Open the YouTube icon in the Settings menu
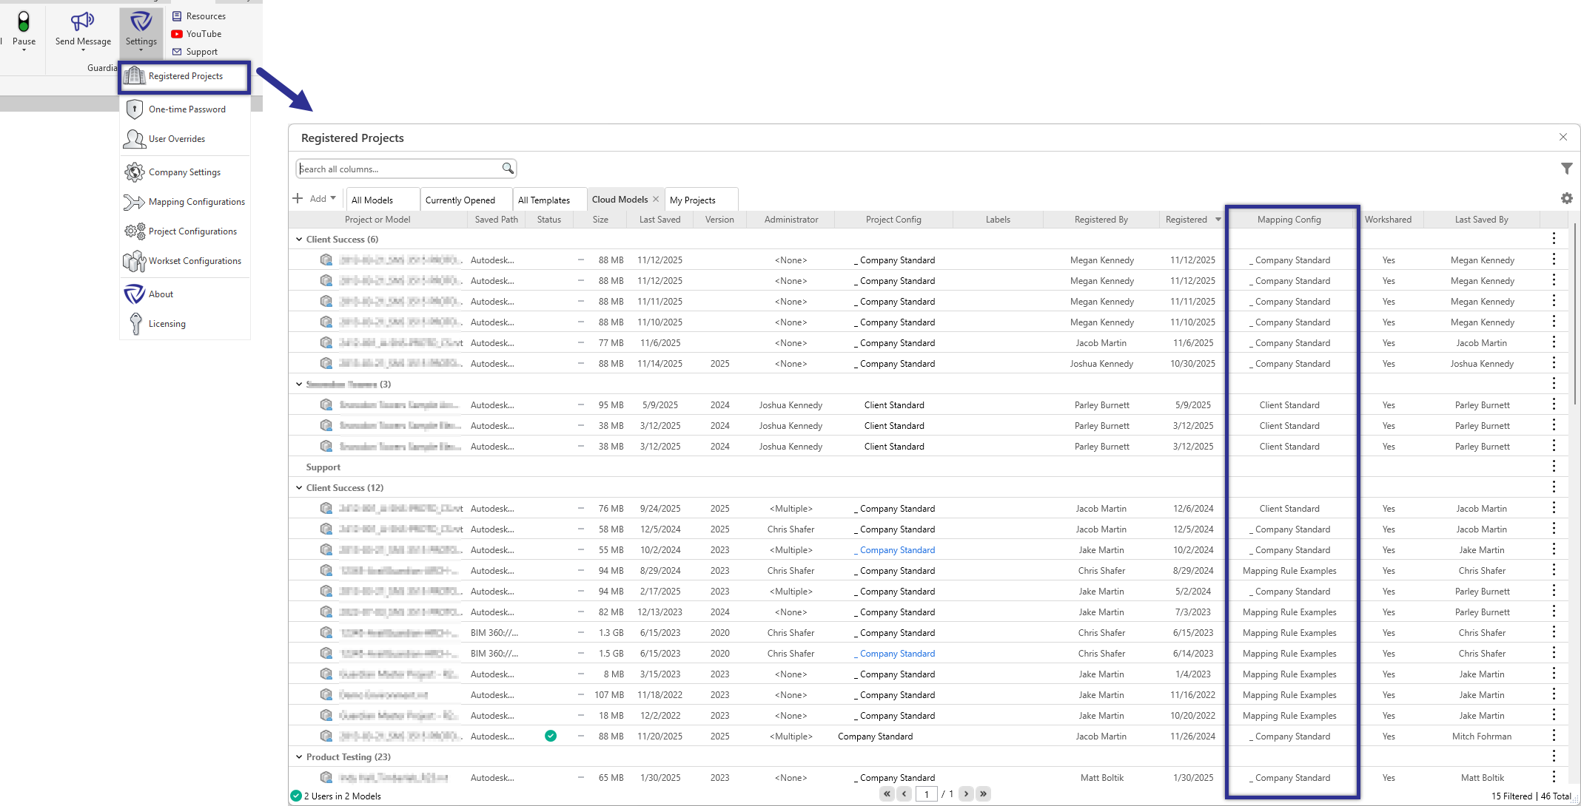The width and height of the screenshot is (1581, 806). 177,33
